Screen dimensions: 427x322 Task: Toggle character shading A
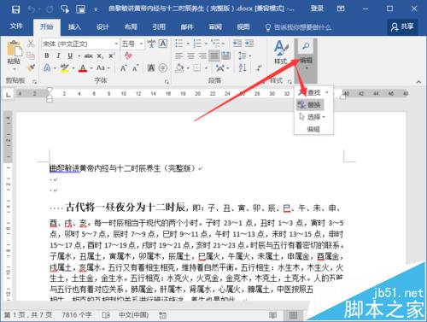click(x=151, y=68)
